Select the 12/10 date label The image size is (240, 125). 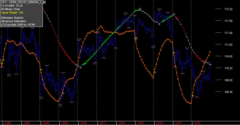coord(83,123)
